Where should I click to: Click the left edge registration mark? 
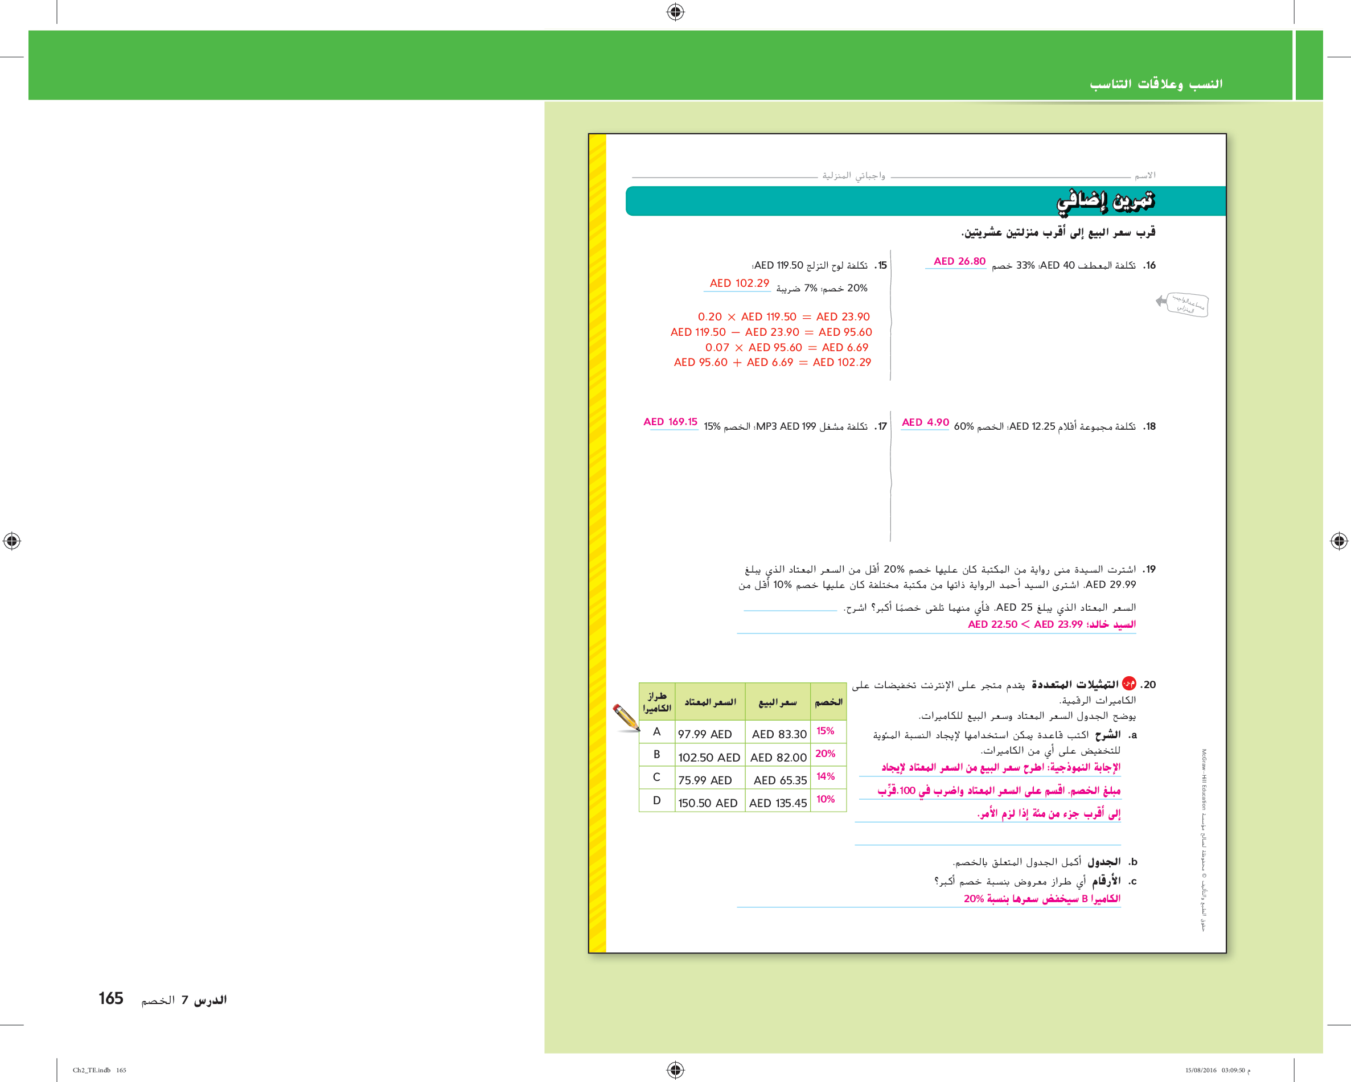[x=12, y=541]
